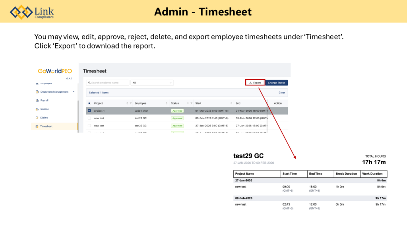Click the Document Management folder icon
This screenshot has height=229, width=407.
37,92
